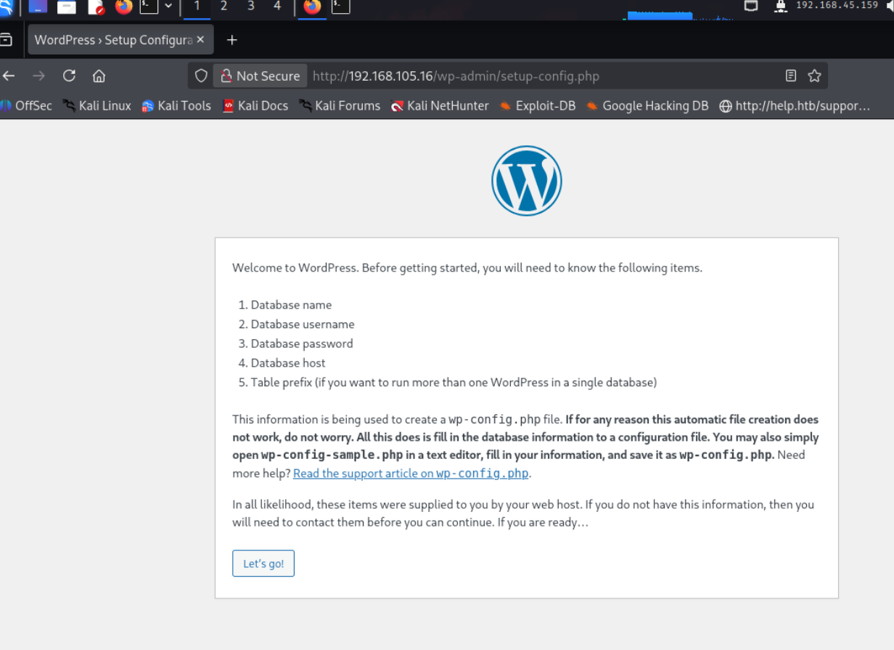Viewport: 894px width, 650px height.
Task: Go to the Firefox home page
Action: tap(99, 76)
